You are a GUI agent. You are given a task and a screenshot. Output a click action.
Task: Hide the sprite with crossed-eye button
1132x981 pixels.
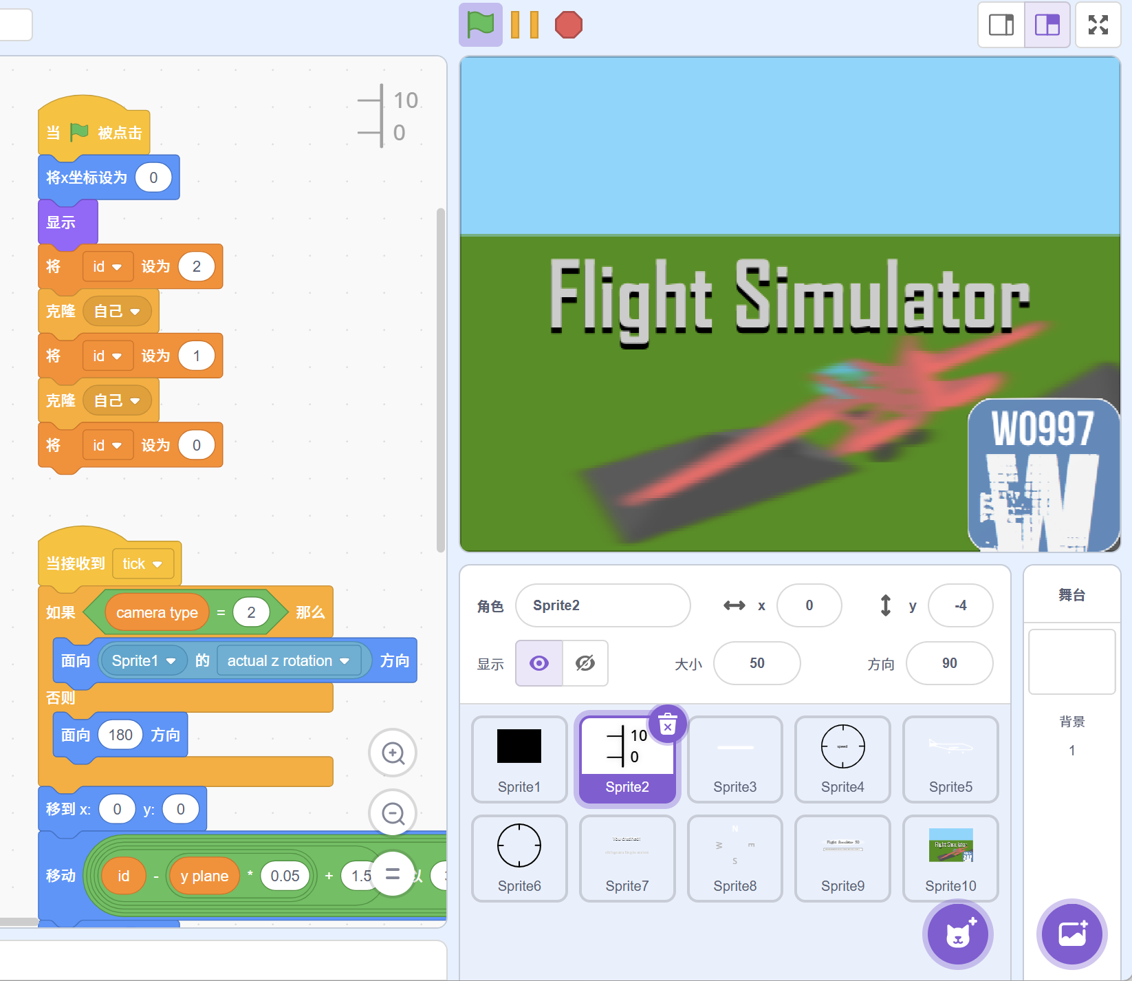585,663
